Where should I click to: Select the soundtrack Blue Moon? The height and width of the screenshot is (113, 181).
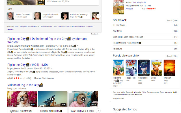[x=145, y=31]
